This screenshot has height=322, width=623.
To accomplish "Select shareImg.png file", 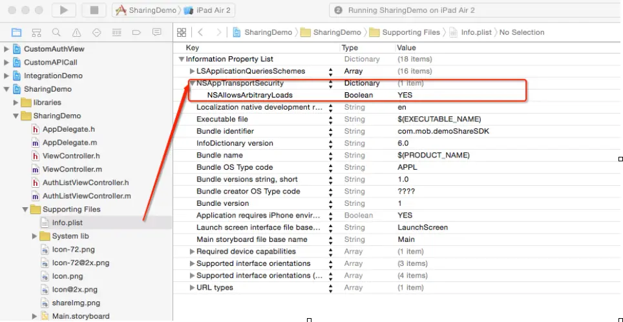I will point(76,303).
